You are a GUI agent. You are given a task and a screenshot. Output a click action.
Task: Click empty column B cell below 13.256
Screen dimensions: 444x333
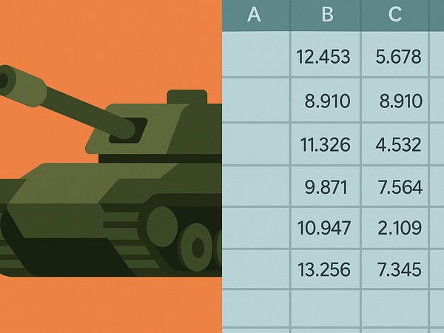click(326, 308)
